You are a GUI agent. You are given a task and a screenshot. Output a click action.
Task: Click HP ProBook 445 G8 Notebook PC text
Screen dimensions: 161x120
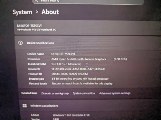pyautogui.click(x=37, y=30)
